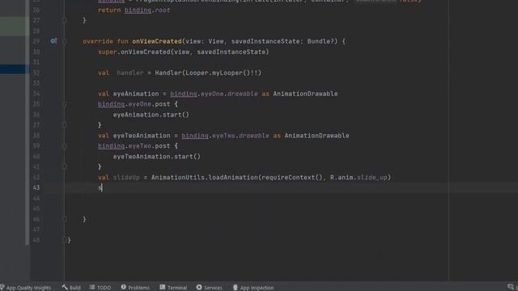Click R.anim.slide_up resource reference
Viewport: 518px width, 291px height.
click(359, 178)
